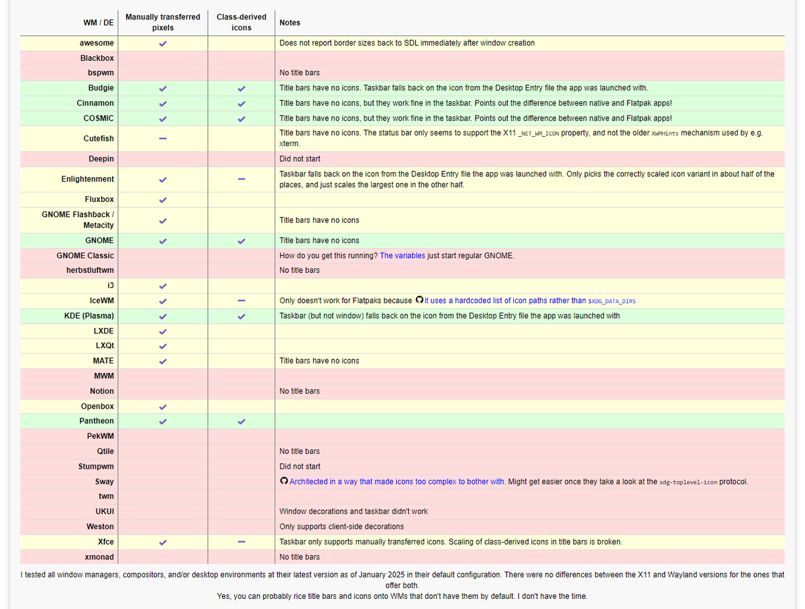Click the checkmark in the i3 row
The image size is (805, 609).
tap(163, 286)
